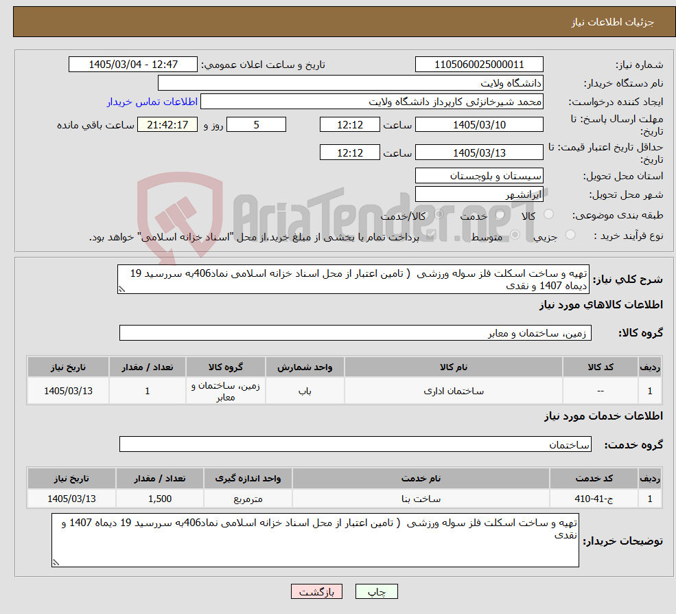Click the باب unit cell
Screen dimensions: 676x614
[305, 391]
